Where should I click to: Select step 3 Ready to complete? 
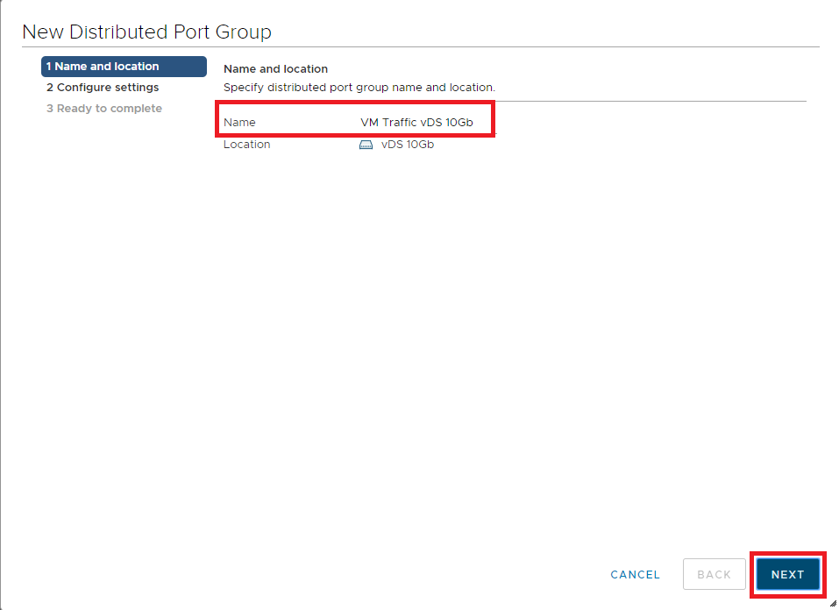point(104,109)
